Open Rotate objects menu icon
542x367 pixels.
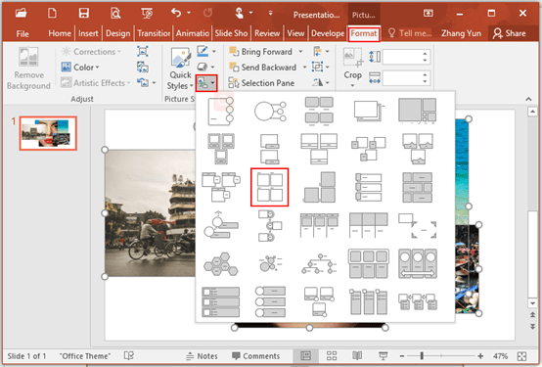click(321, 82)
